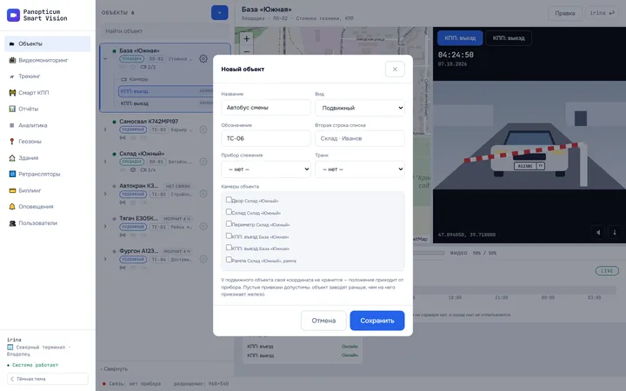Switch to the КПП: выезд camera tab

pyautogui.click(x=509, y=38)
